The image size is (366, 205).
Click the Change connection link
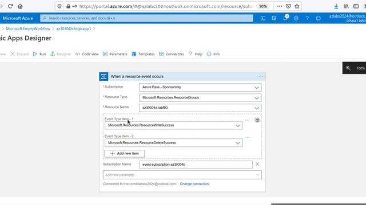(194, 184)
